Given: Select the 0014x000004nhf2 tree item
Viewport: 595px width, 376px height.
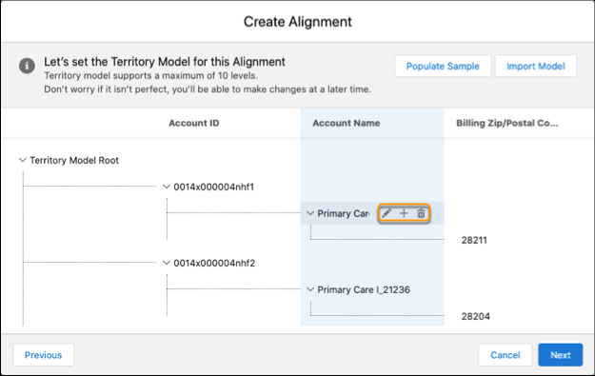Looking at the screenshot, I should point(214,263).
